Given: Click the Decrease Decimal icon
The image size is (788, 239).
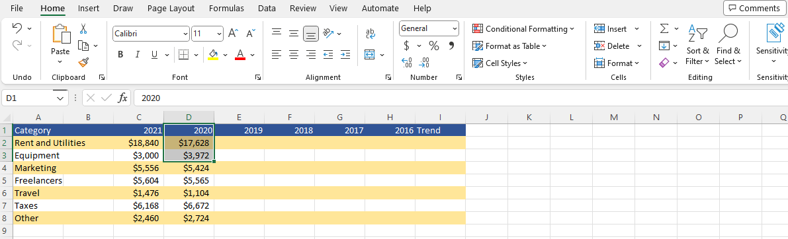Looking at the screenshot, I should 425,63.
